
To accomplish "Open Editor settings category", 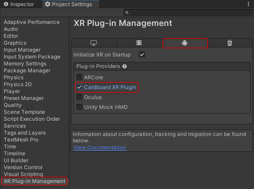I will pos(11,36).
